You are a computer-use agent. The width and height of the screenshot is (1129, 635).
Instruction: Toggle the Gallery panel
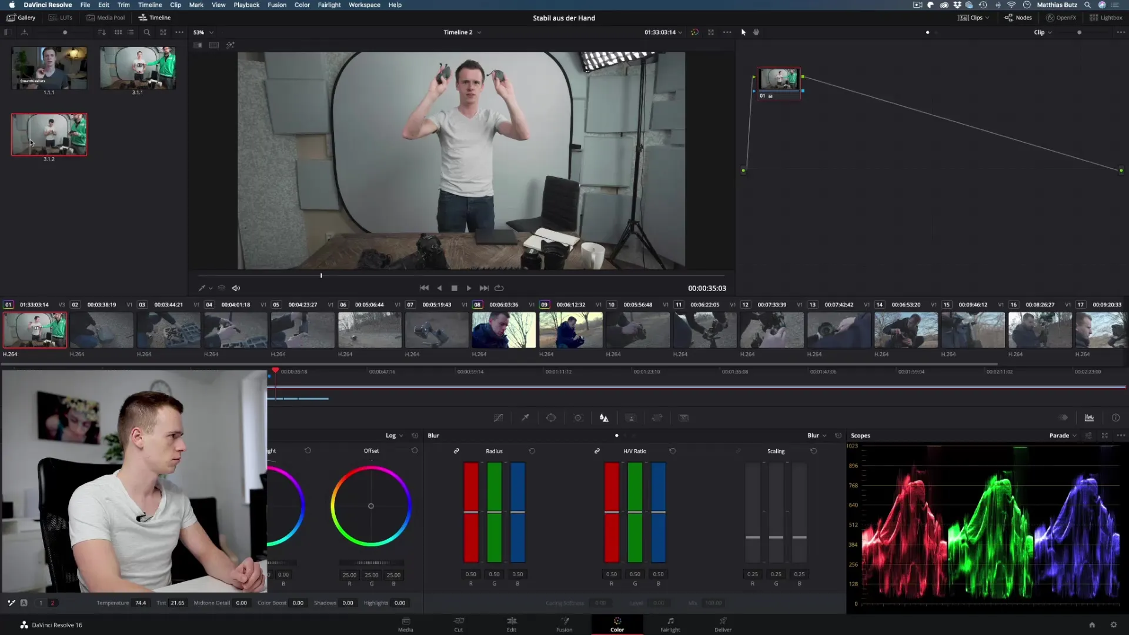point(21,18)
